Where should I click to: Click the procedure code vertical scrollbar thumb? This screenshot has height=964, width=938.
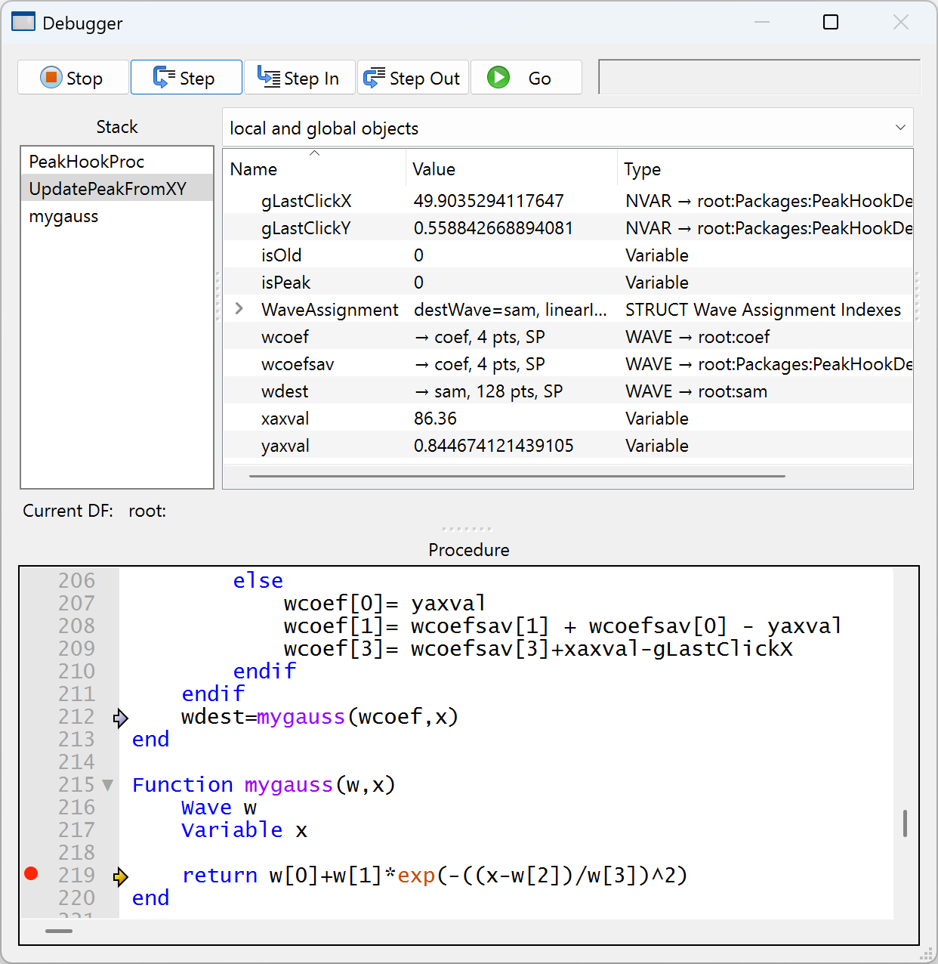(x=905, y=823)
